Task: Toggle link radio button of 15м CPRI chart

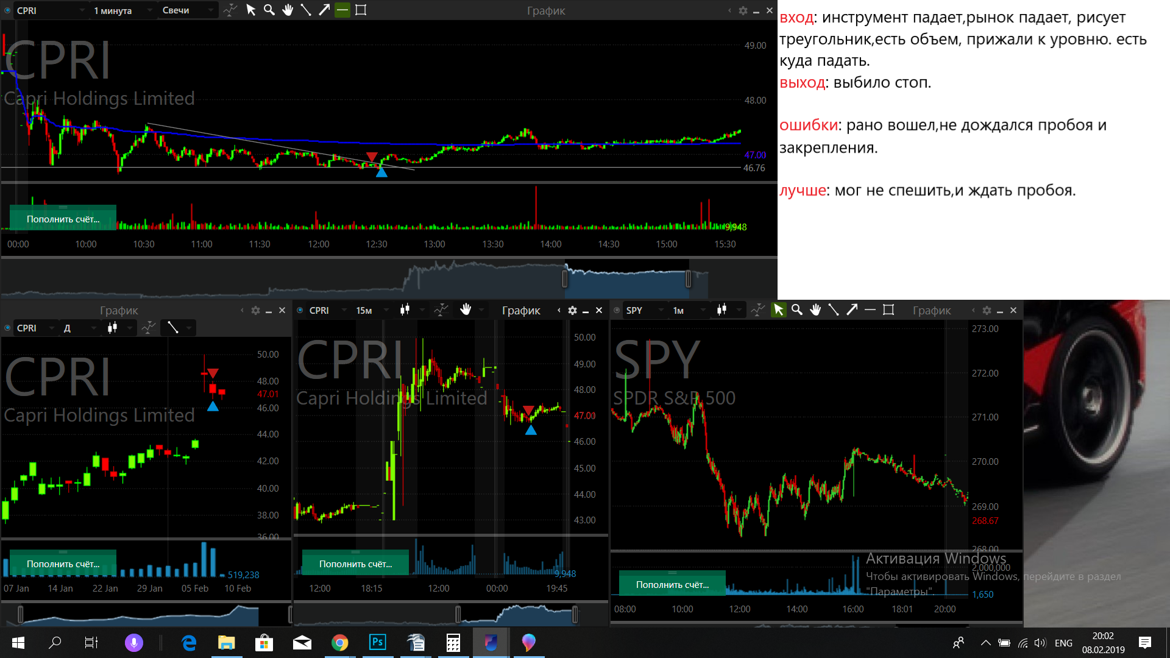Action: click(x=300, y=310)
